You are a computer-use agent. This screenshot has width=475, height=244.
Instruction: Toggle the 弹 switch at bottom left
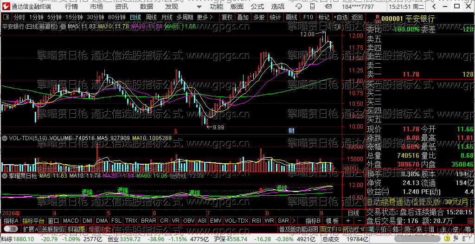pos(11,229)
